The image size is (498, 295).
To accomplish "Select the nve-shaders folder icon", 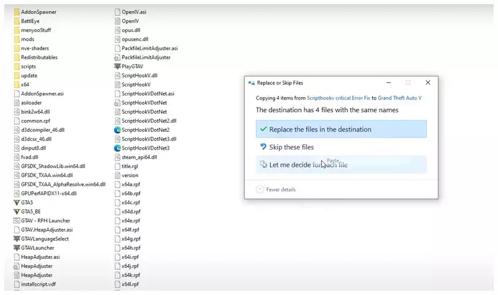I will pos(17,48).
